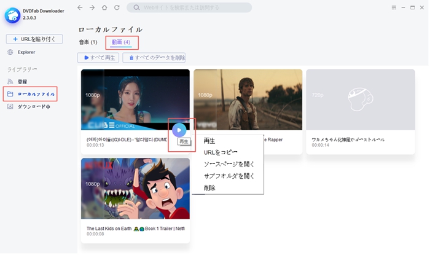This screenshot has height=255, width=430.
Task: Click the ライブラリー section label
Action: click(x=22, y=69)
